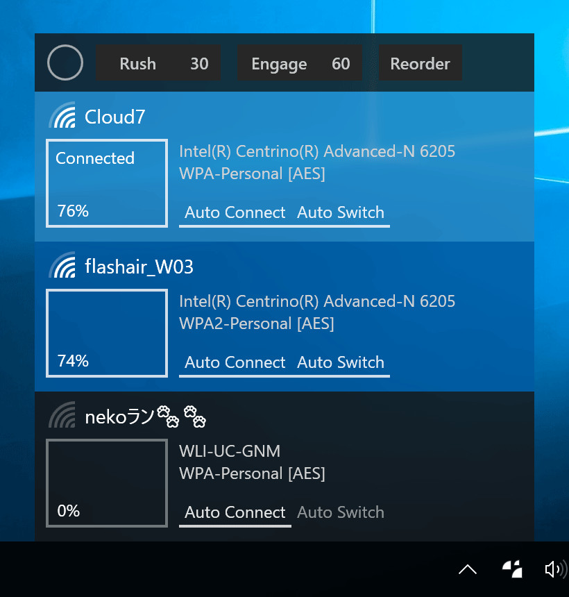The width and height of the screenshot is (569, 597).
Task: Click the nekoラン signal strength icon
Action: (62, 415)
